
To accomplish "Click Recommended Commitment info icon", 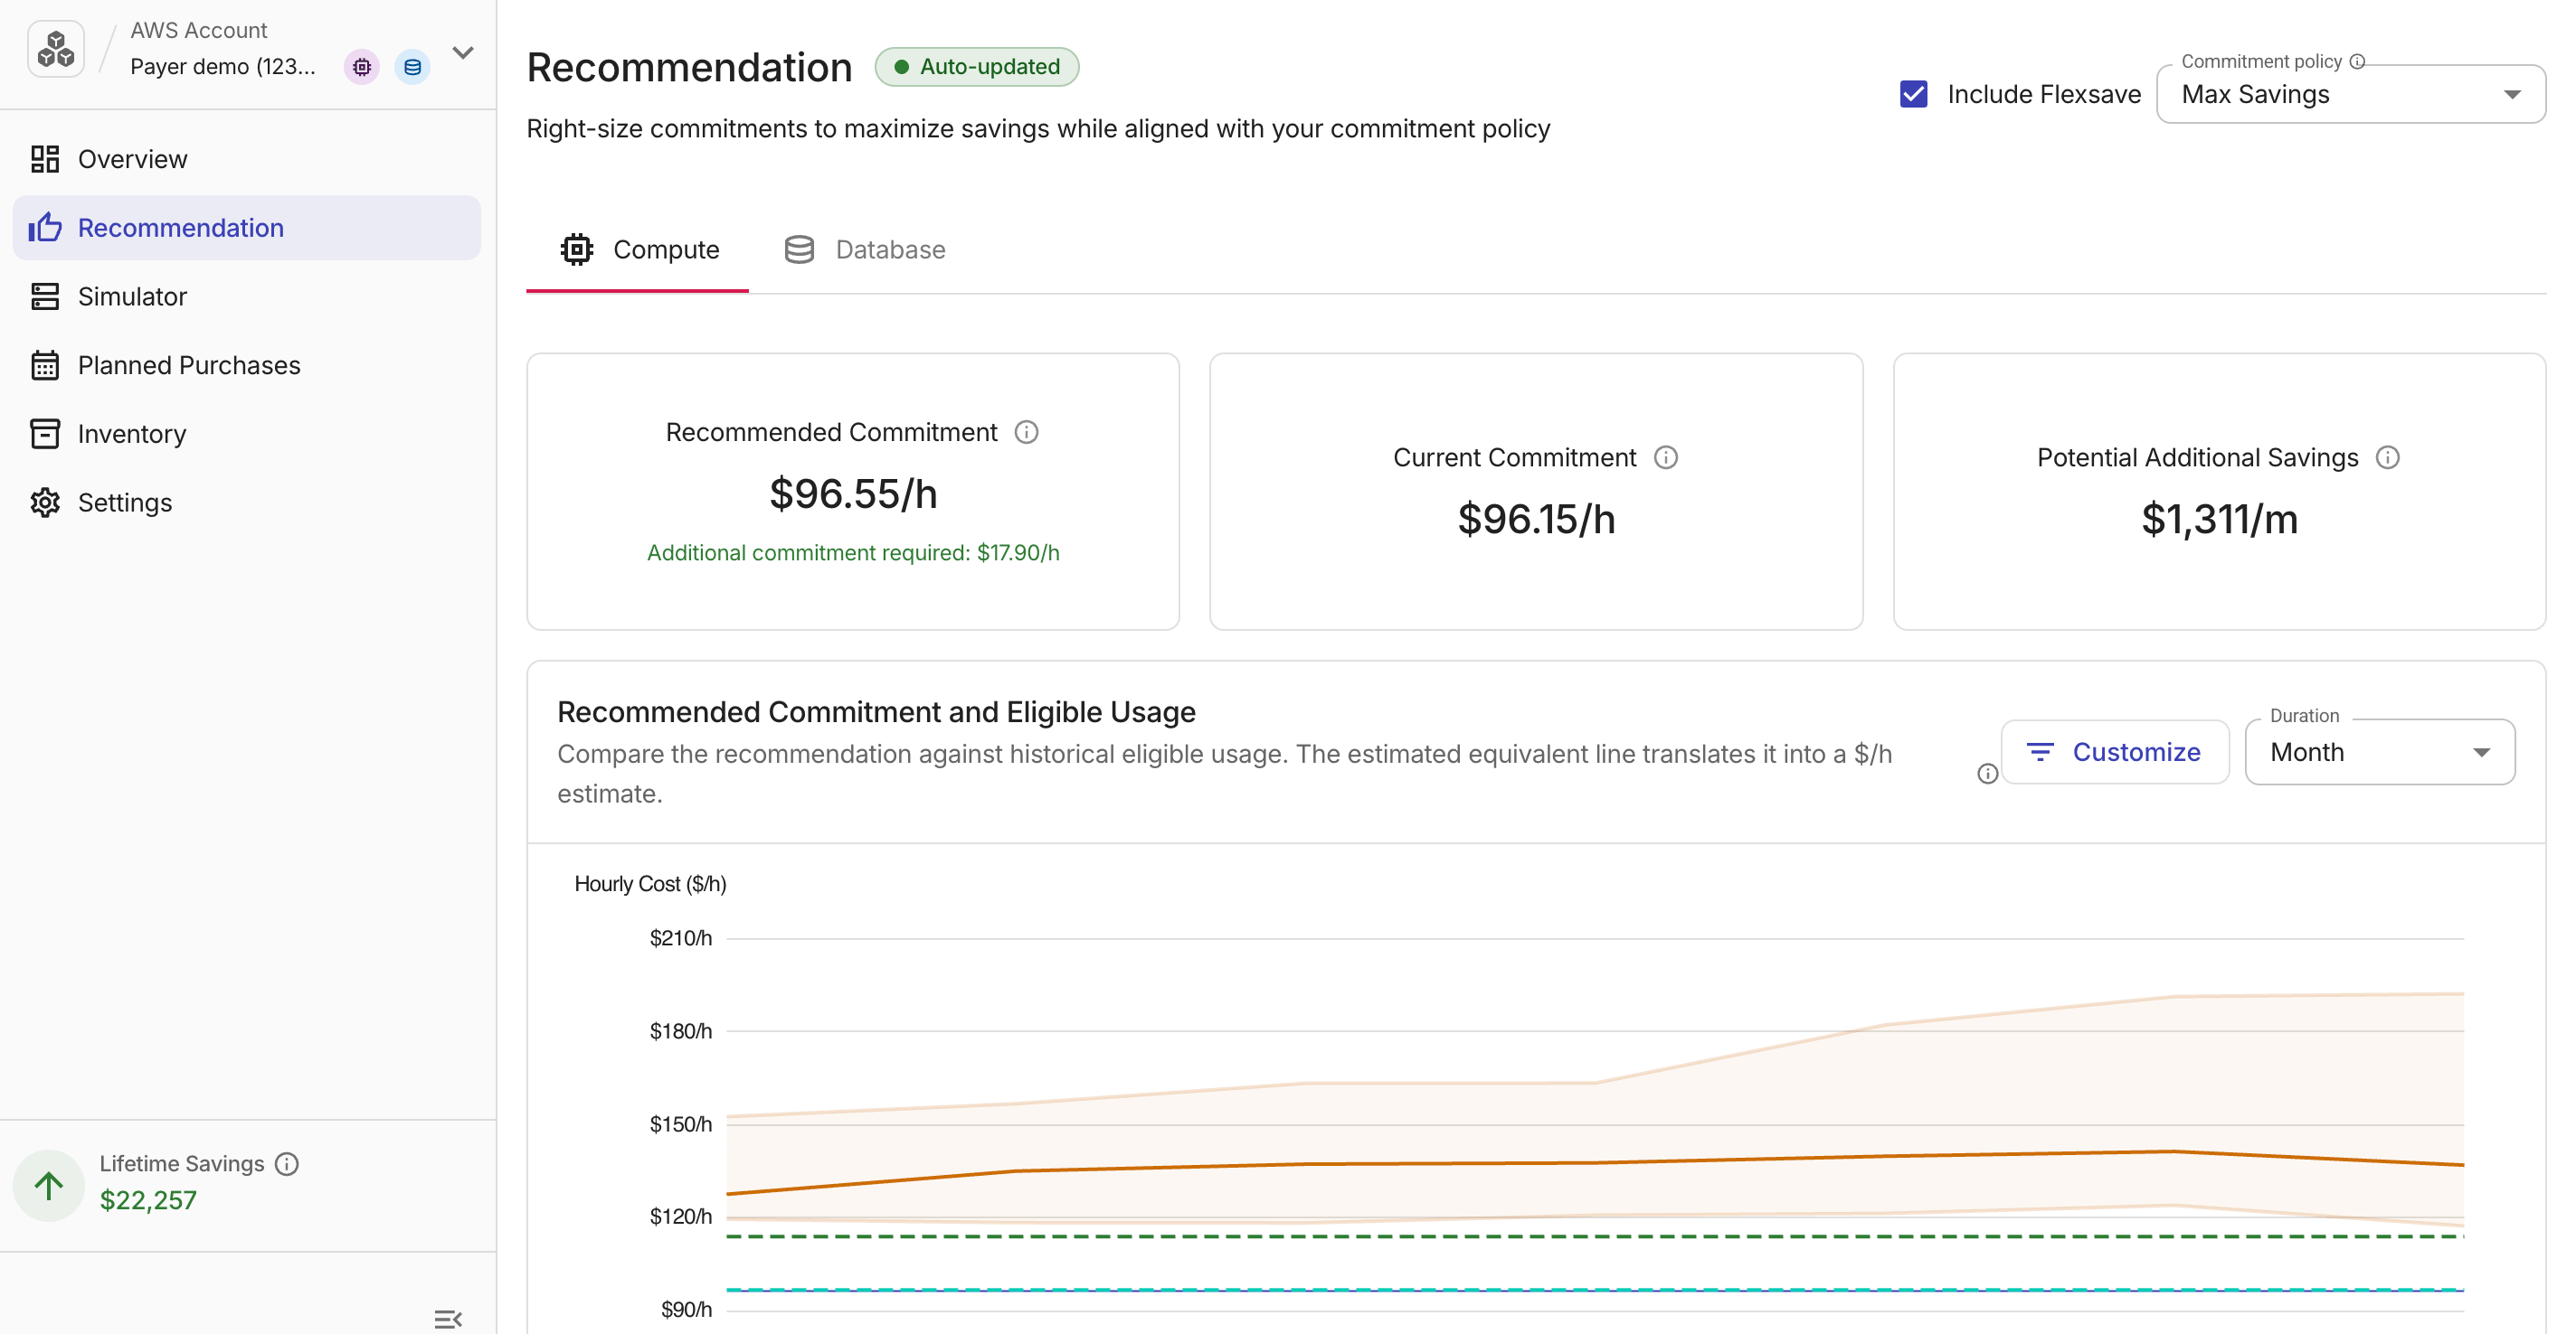I will click(1026, 432).
